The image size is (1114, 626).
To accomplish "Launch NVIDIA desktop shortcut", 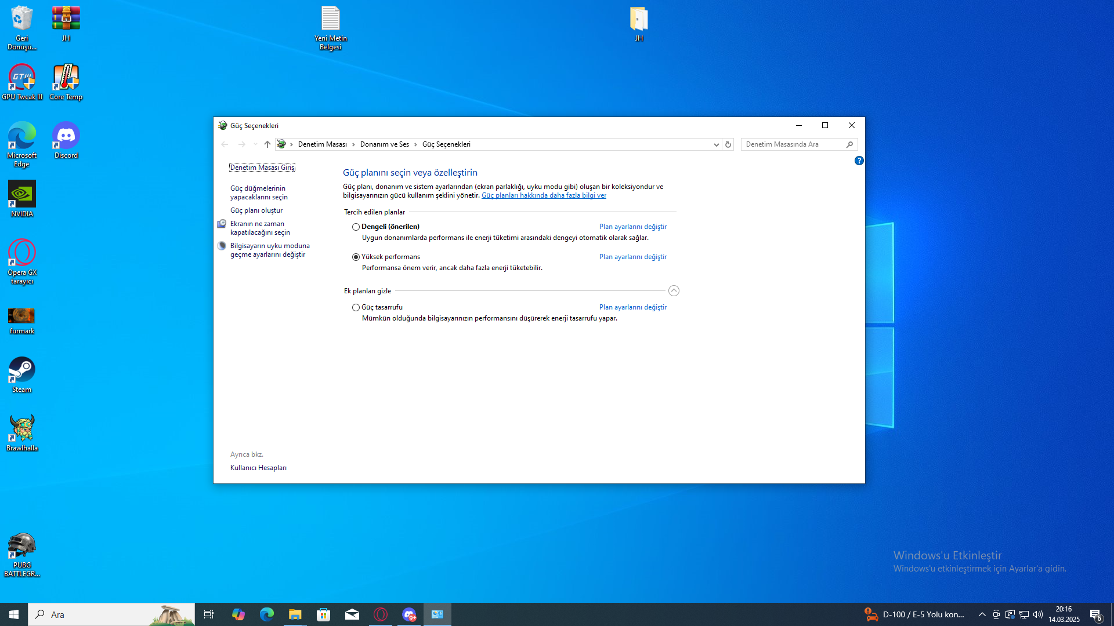I will (22, 199).
